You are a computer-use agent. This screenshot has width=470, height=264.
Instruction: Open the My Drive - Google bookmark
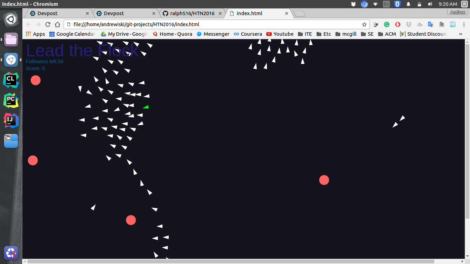124,34
